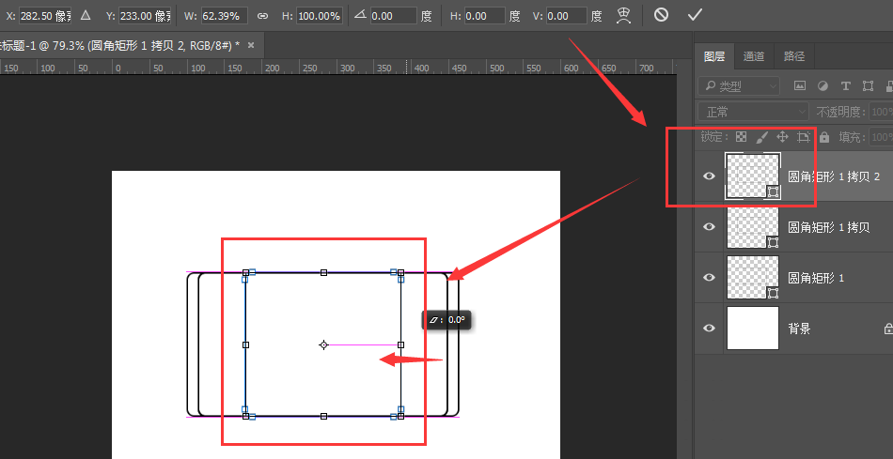This screenshot has width=893, height=459.
Task: Hide the 圆角矩形 1 拷贝 layer
Action: point(709,227)
